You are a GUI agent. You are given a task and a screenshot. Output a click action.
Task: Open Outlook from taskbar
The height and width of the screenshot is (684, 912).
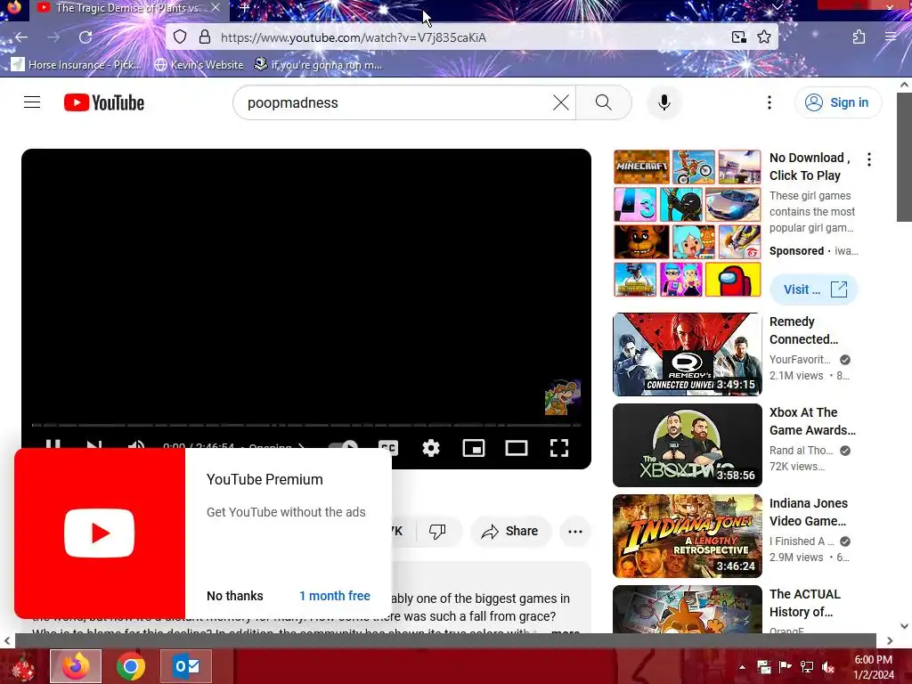coord(186,666)
